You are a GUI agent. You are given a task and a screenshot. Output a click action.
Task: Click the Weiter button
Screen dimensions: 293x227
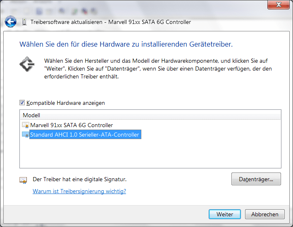[x=225, y=214]
